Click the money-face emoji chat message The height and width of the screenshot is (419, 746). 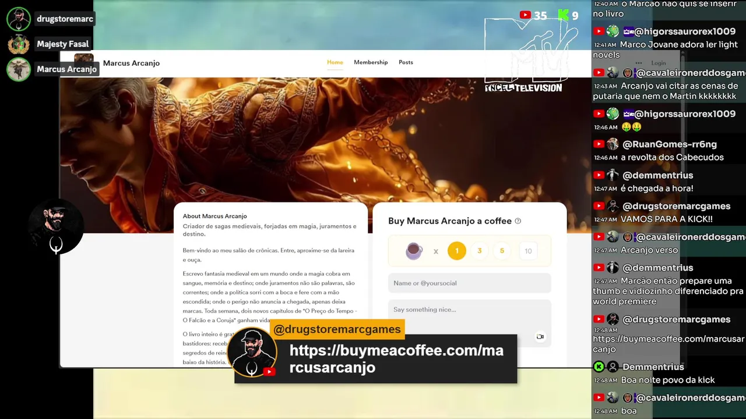[631, 127]
